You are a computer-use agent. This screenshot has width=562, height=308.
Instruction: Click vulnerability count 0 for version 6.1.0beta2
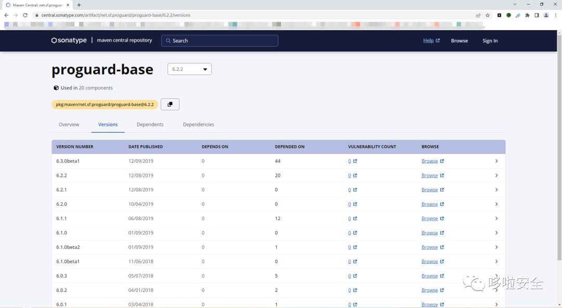350,247
